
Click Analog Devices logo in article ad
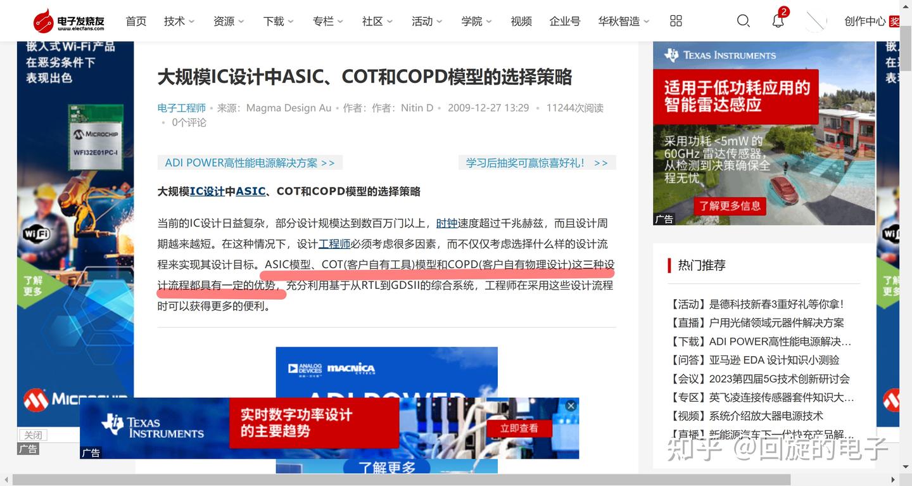pos(304,368)
